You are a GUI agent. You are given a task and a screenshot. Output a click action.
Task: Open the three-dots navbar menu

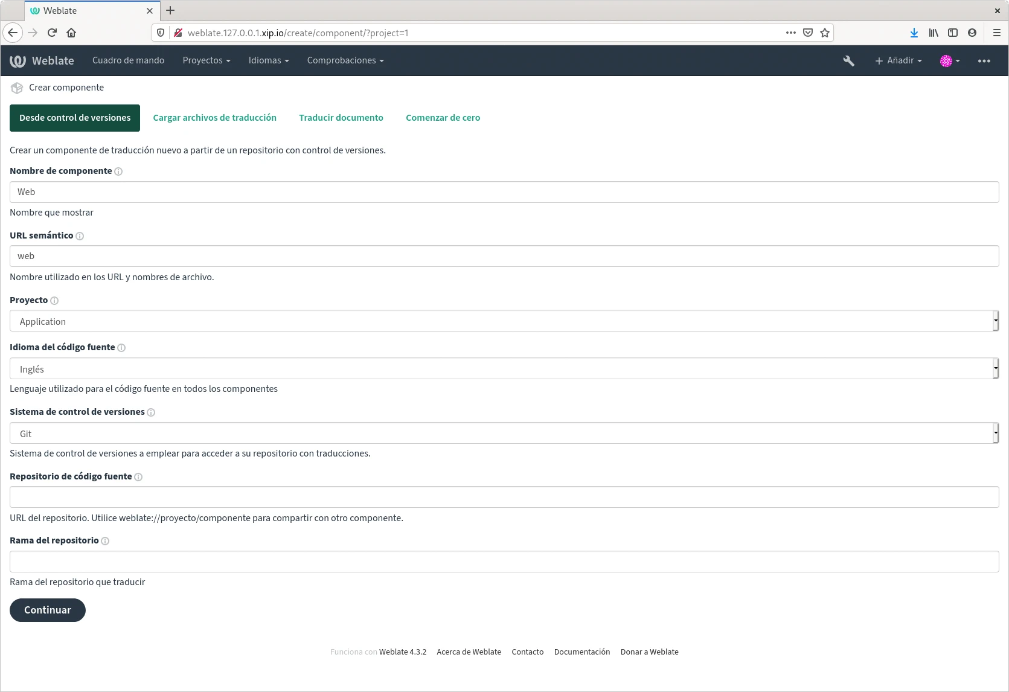tap(984, 60)
